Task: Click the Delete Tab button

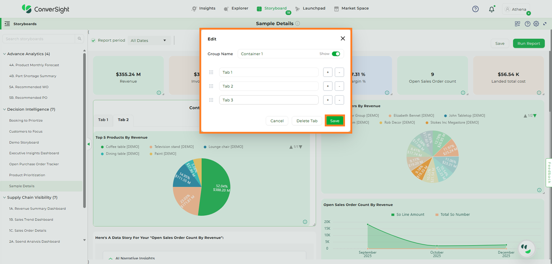Action: (x=307, y=121)
